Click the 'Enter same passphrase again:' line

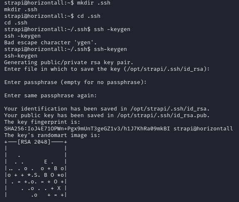coord(51,96)
